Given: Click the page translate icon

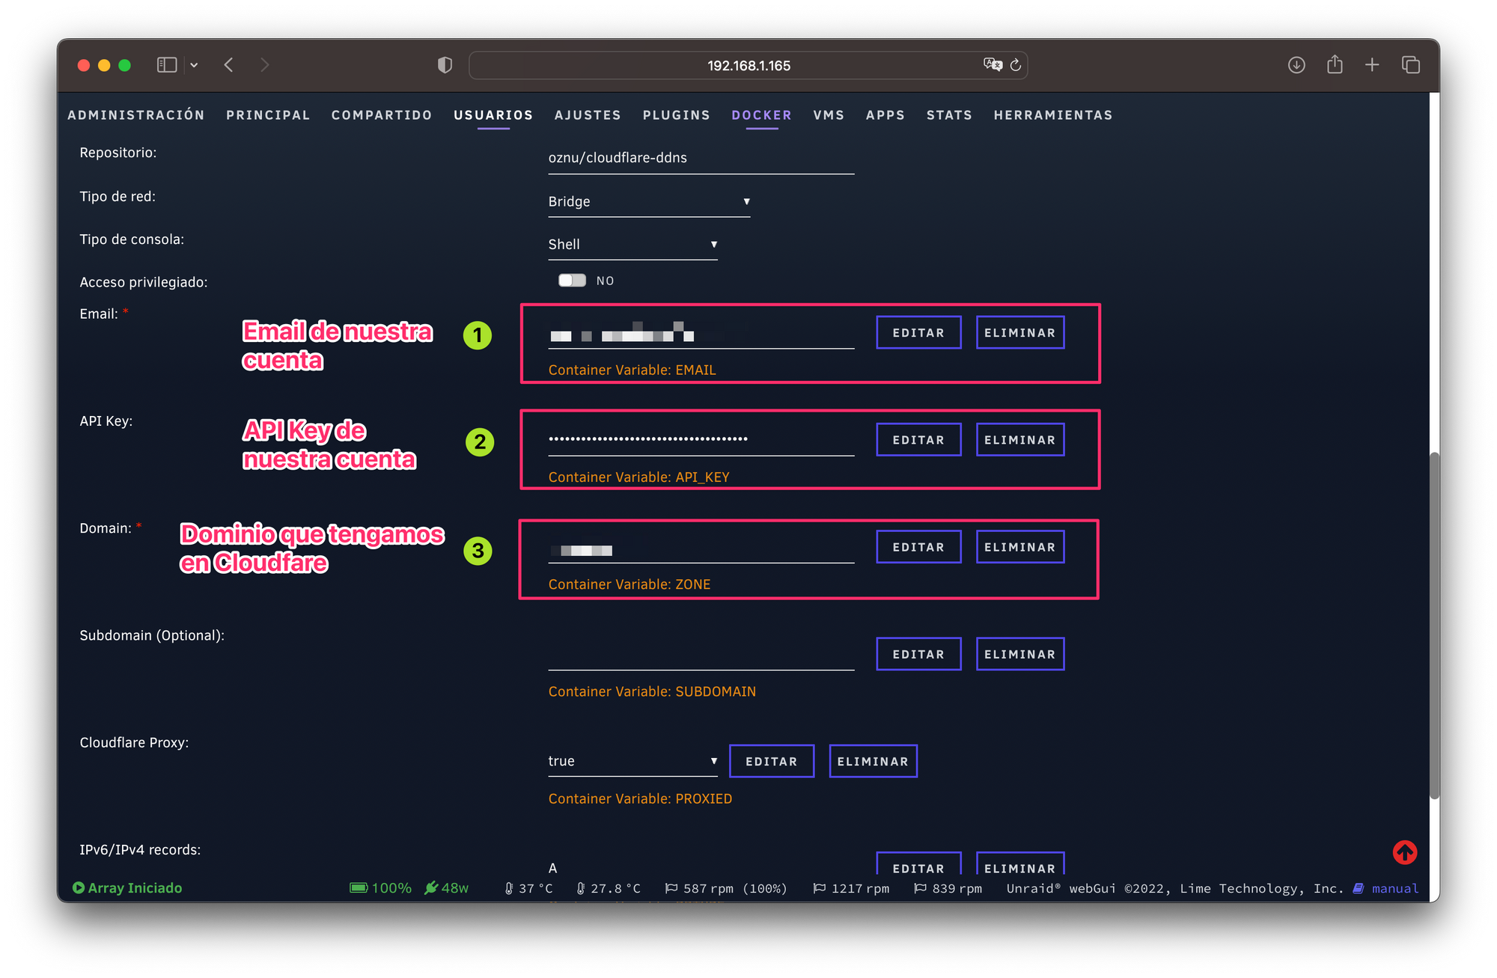Looking at the screenshot, I should pos(993,65).
